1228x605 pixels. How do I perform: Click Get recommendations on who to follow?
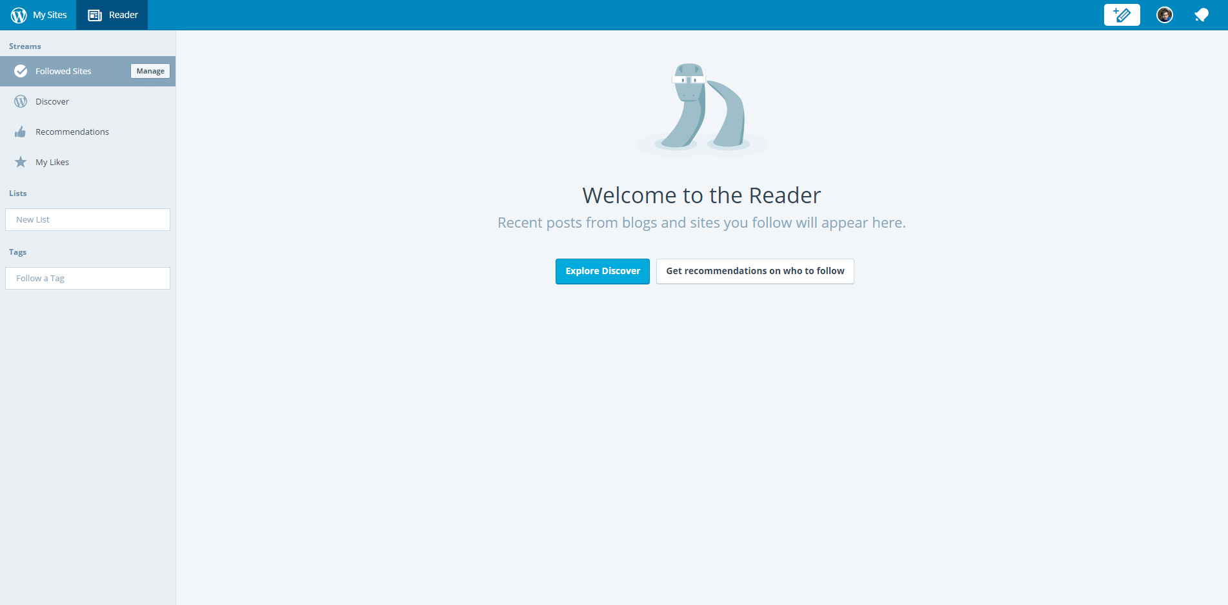coord(754,271)
